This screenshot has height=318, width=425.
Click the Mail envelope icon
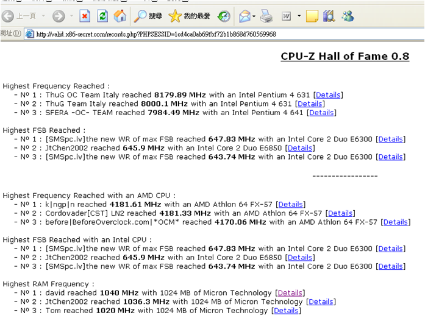tap(244, 16)
